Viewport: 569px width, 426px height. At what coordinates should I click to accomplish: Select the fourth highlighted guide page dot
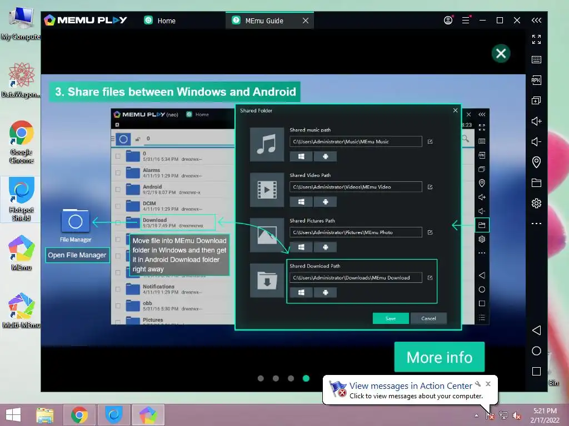pos(306,378)
